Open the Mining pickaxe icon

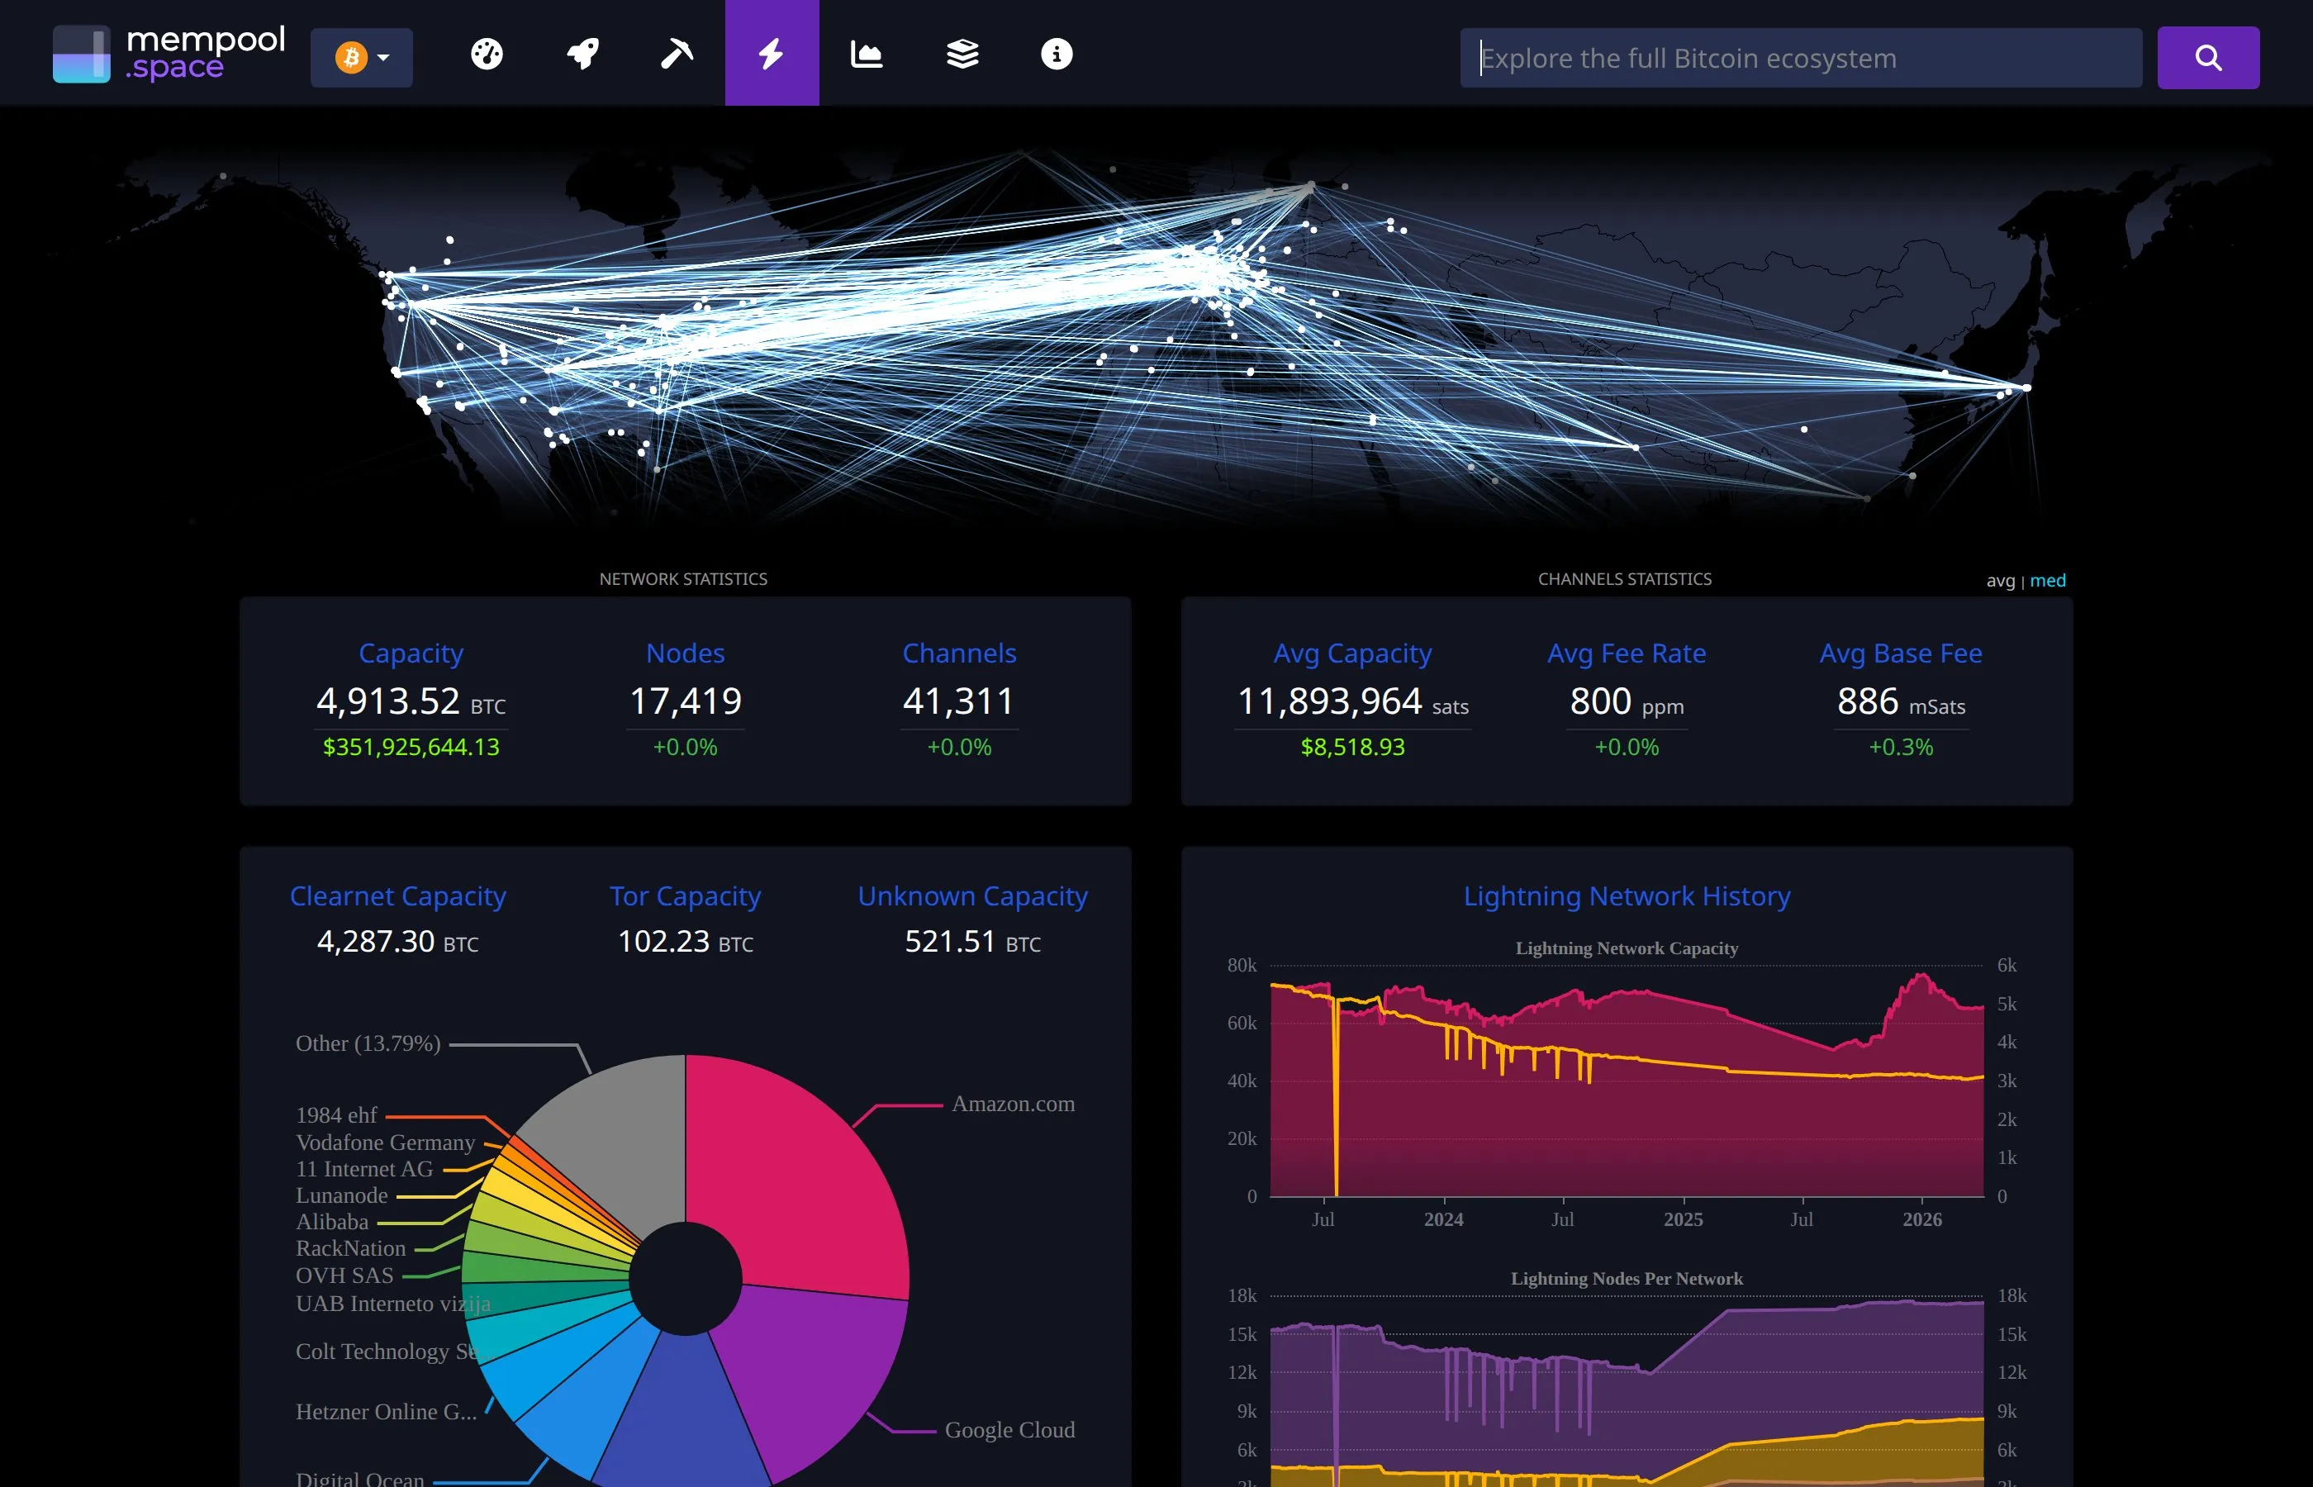tap(677, 54)
